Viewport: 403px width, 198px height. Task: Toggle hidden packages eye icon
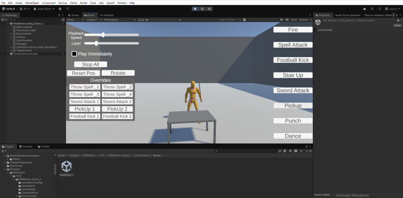click(x=306, y=151)
